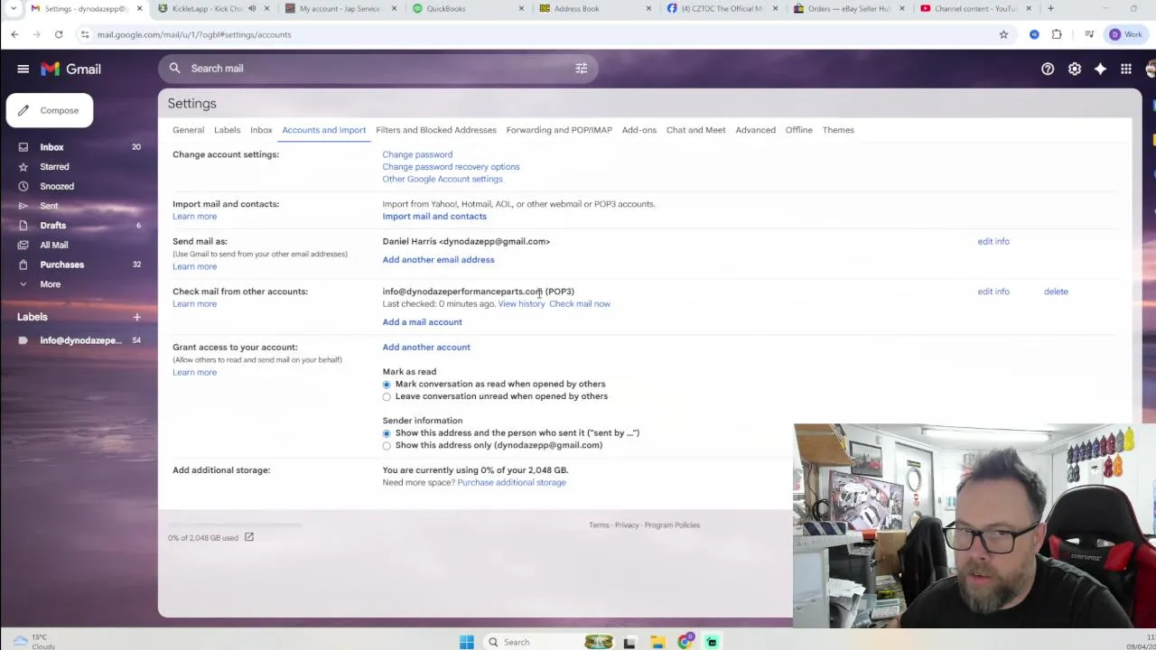Open the Drafts folder

coord(52,226)
